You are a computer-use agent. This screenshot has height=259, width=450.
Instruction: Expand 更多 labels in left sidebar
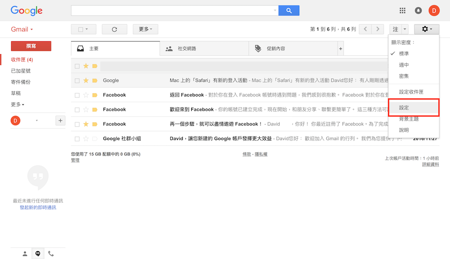(18, 105)
